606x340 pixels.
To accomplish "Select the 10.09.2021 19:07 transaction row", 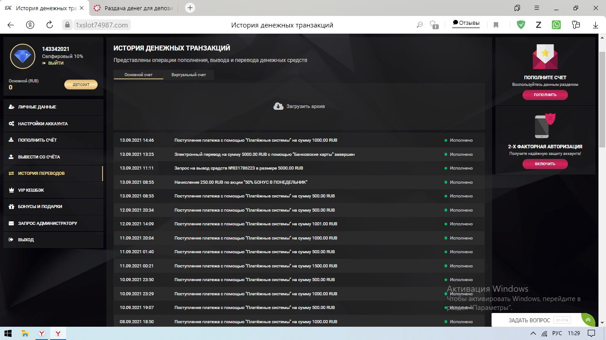I will pyautogui.click(x=299, y=308).
